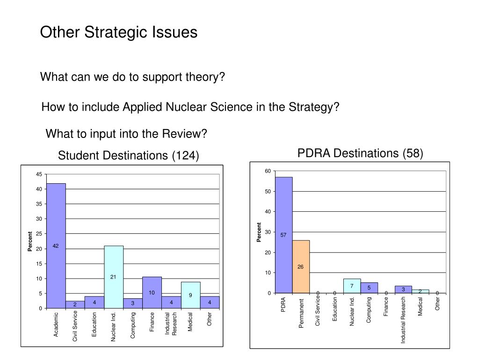479x359 pixels.
Task: Click the Computing bar labeled 5 in PDRA chart
Action: pyautogui.click(x=369, y=288)
